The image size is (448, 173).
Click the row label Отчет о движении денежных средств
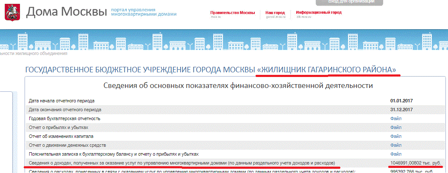point(67,145)
